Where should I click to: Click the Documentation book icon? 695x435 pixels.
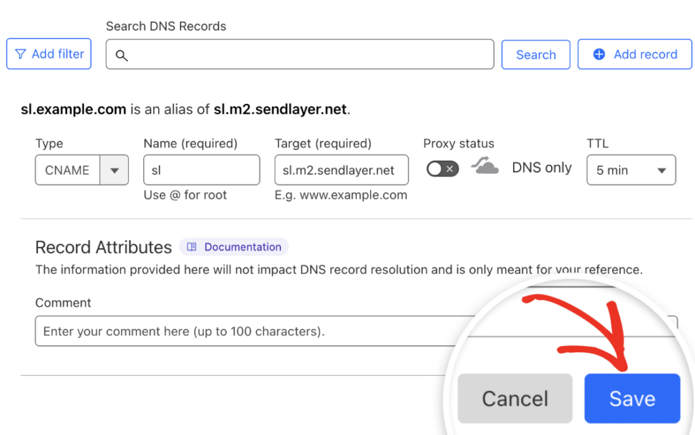pos(192,247)
